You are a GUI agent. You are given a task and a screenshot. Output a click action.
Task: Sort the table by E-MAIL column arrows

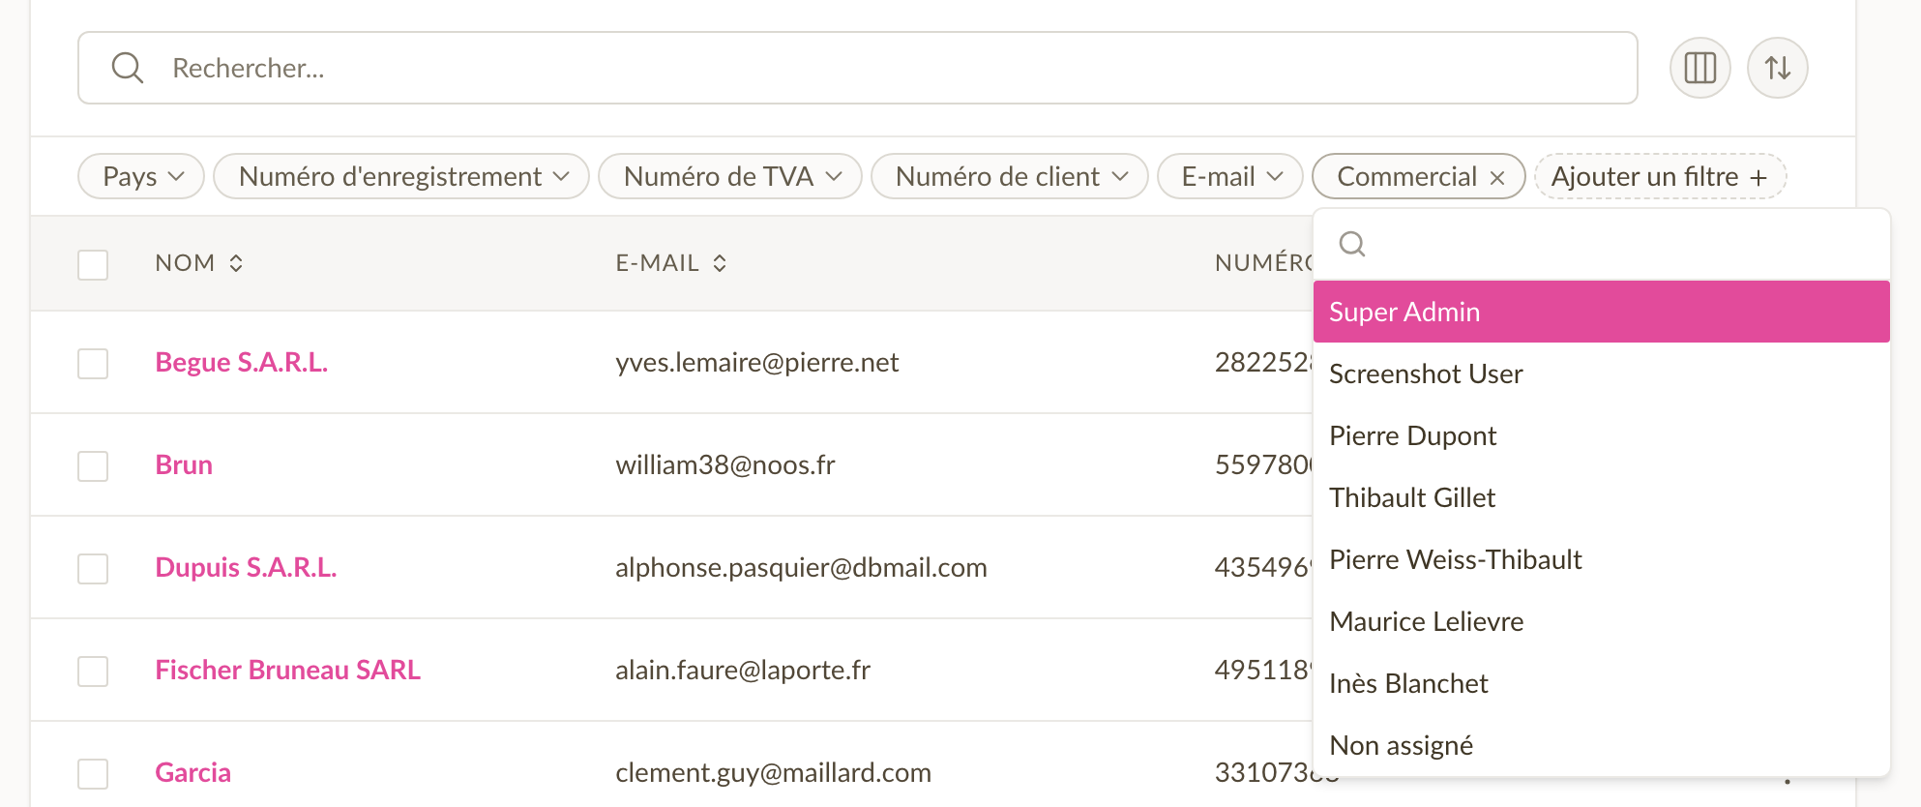click(x=720, y=263)
